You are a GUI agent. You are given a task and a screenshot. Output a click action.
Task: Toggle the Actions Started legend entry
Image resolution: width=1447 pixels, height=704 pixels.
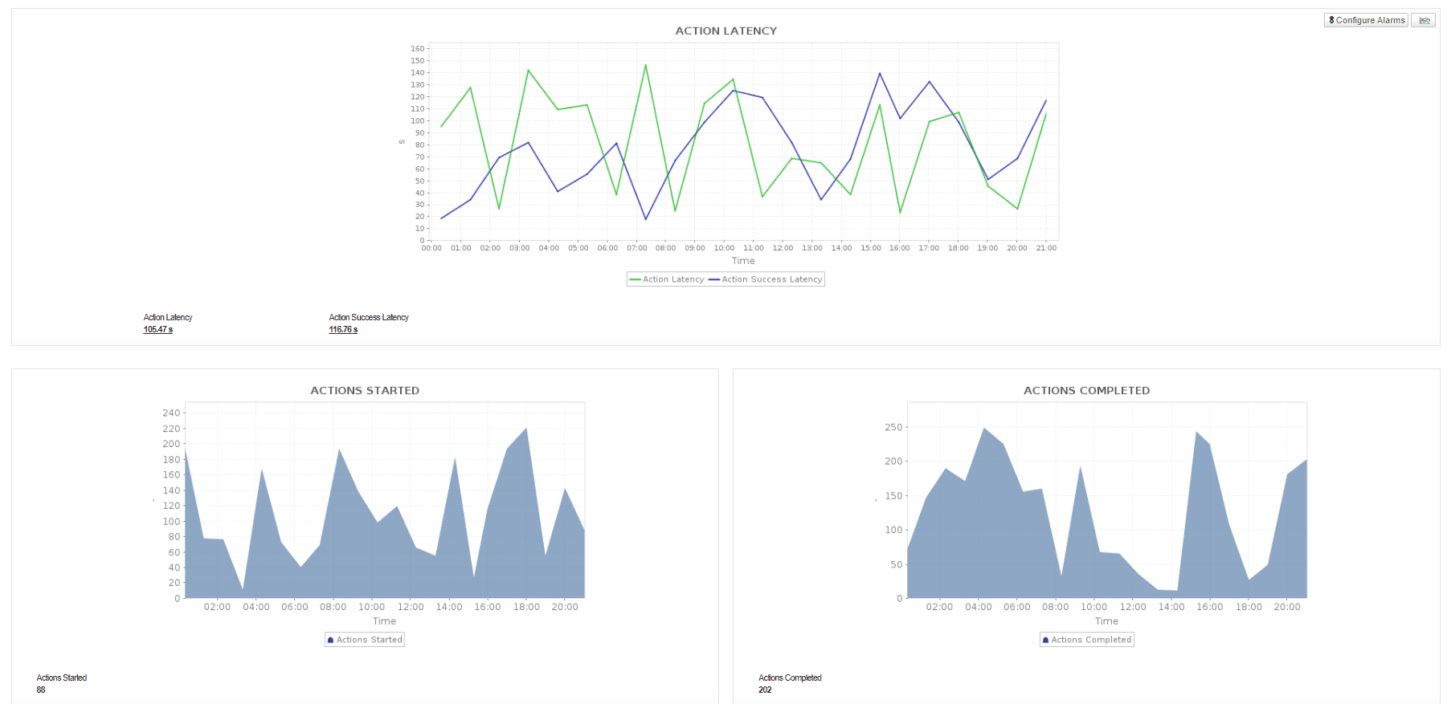pyautogui.click(x=365, y=640)
